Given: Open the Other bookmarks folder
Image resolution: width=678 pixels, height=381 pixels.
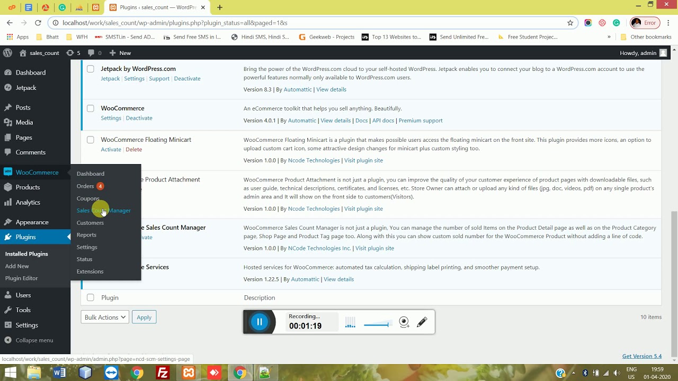Looking at the screenshot, I should pos(646,37).
